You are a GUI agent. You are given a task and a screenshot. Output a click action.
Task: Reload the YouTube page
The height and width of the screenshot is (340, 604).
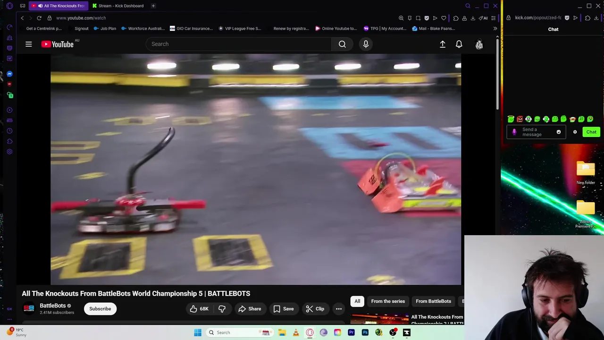[x=39, y=18]
